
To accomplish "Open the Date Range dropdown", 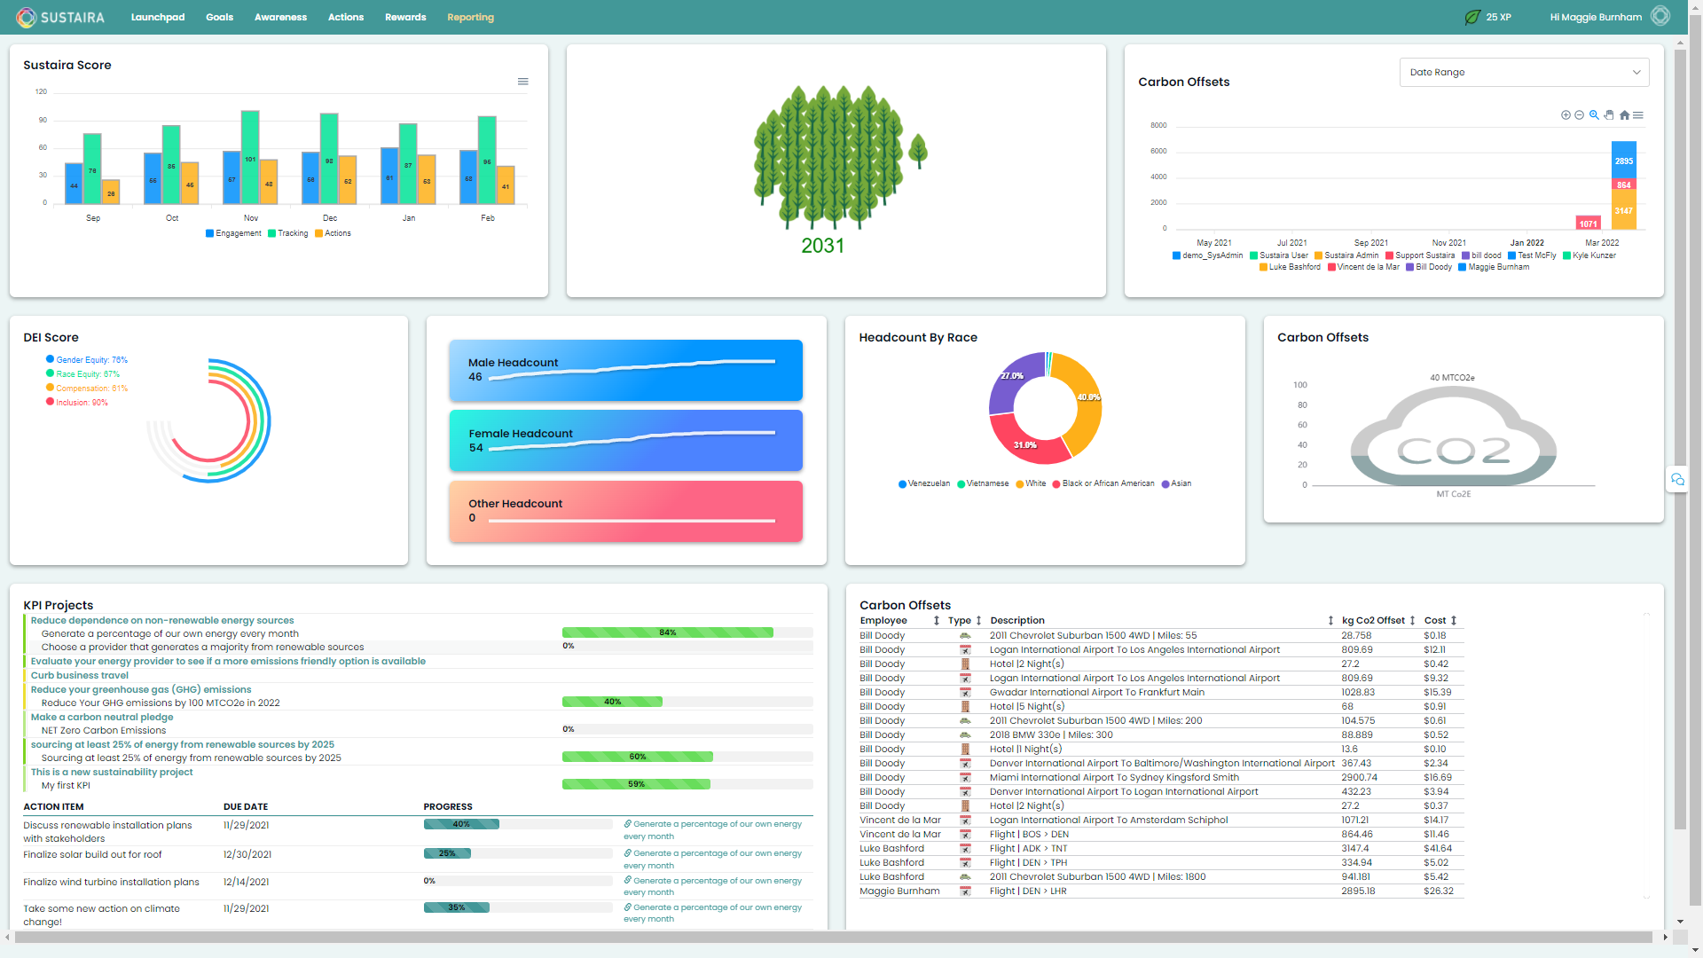I will 1524,73.
